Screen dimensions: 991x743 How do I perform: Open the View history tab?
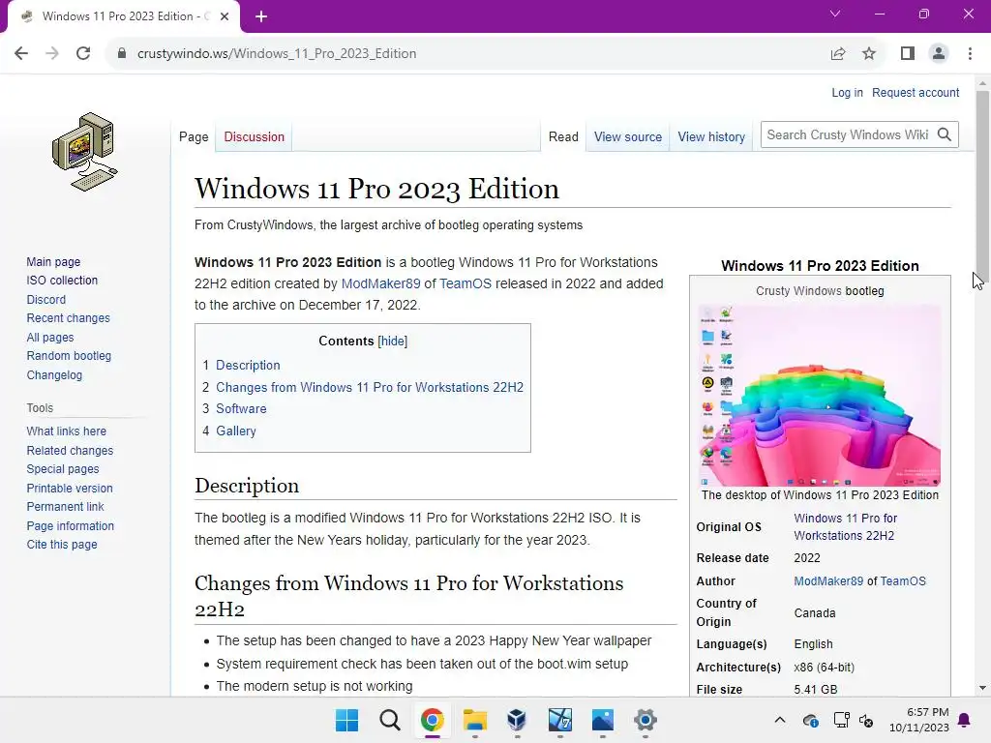click(x=711, y=137)
